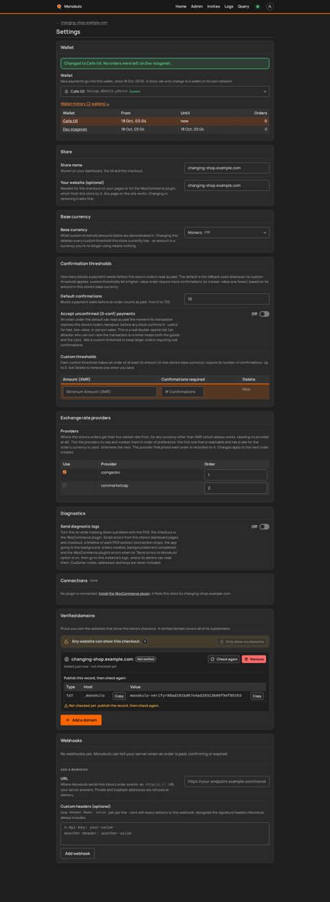330x902 pixels.
Task: Focus the webhook URL input field
Action: pyautogui.click(x=227, y=781)
